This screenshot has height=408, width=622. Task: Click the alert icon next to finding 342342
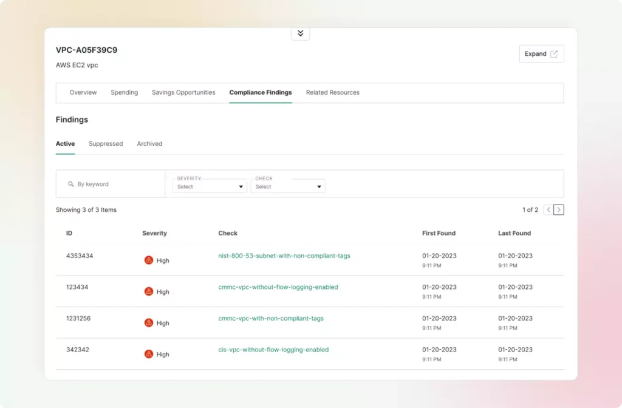pyautogui.click(x=149, y=353)
